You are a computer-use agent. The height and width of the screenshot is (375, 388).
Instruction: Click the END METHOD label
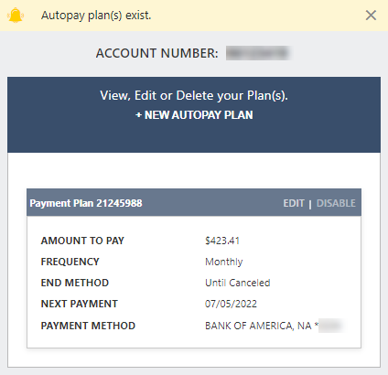click(x=75, y=283)
